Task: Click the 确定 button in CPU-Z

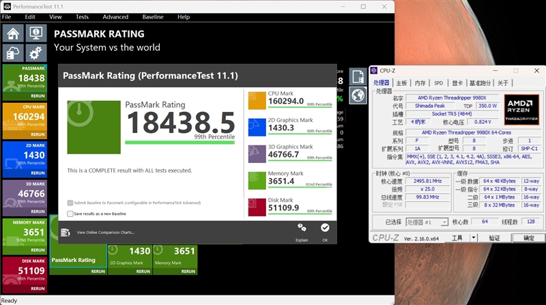Action: 528,238
